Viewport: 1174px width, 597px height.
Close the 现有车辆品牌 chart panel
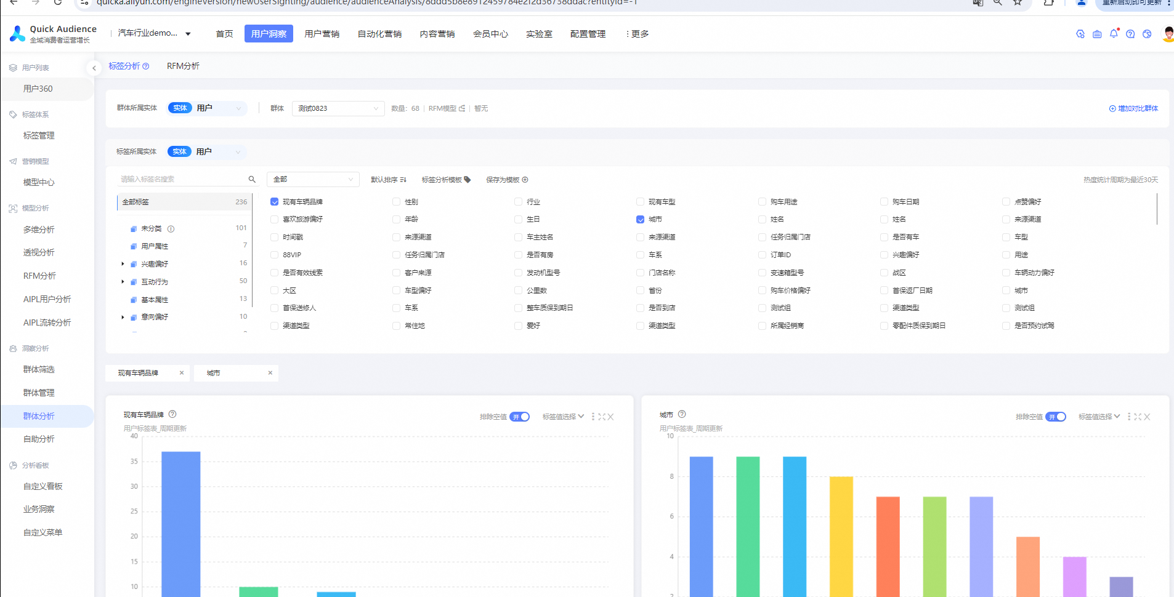click(x=610, y=417)
